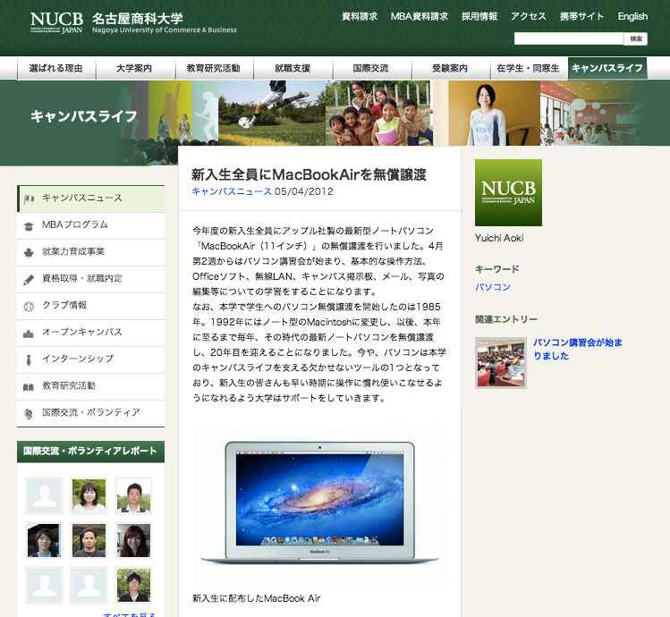Click the woman in gold room banner photo

tap(487, 114)
